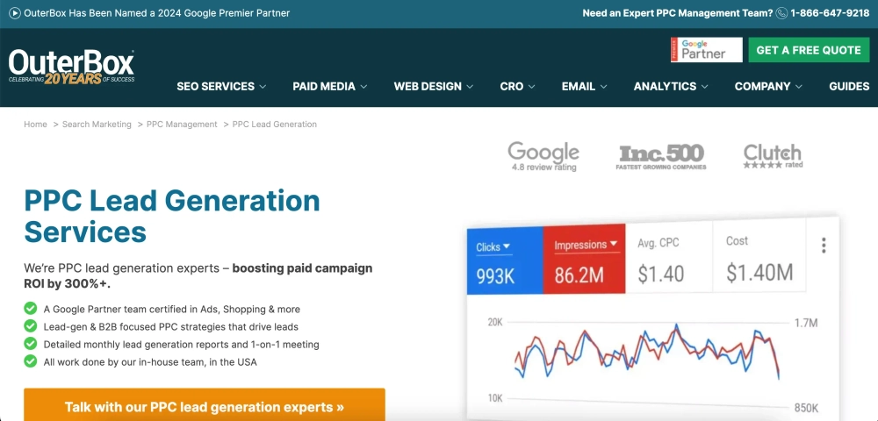Viewport: 878px width, 421px height.
Task: Click 'Need an Expert PPC Management Team?' text
Action: click(x=678, y=13)
